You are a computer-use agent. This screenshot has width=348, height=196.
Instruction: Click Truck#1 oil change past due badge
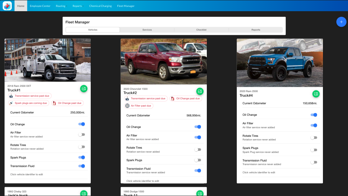tap(68, 103)
